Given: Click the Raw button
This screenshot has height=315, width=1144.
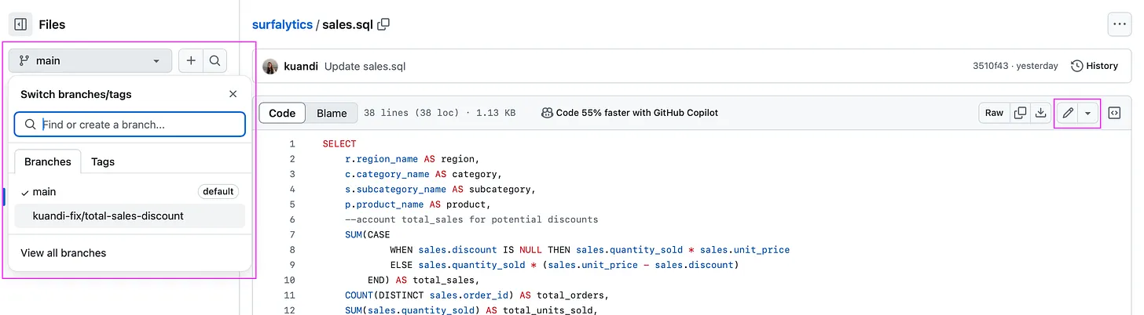Looking at the screenshot, I should click(x=994, y=113).
